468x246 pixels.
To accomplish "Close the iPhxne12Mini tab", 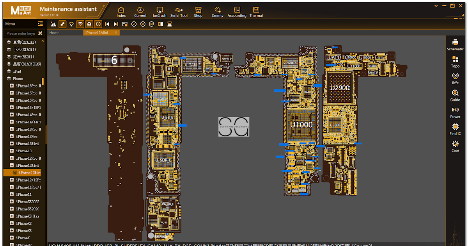I will (116, 33).
